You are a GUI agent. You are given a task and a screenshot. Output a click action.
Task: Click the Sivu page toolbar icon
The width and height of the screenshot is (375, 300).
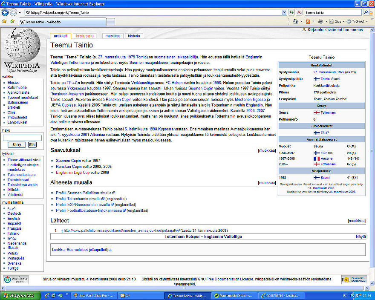click(335, 21)
